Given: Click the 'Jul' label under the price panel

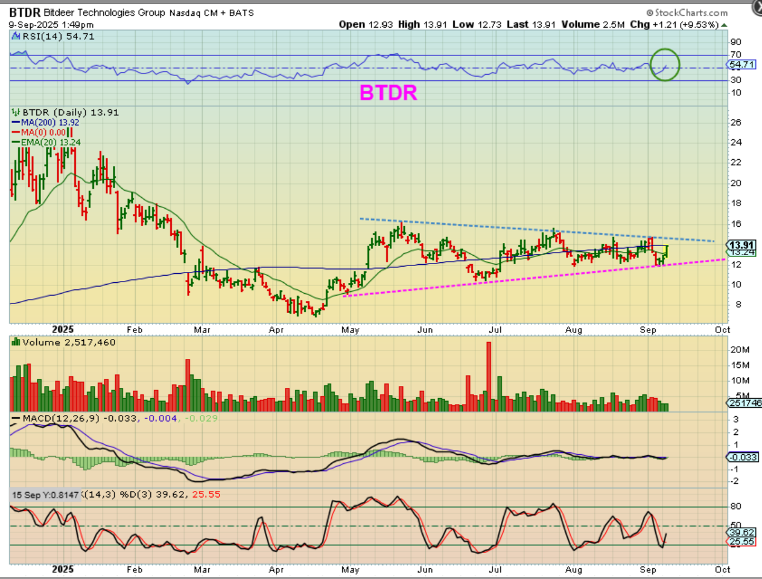Looking at the screenshot, I should [x=495, y=330].
